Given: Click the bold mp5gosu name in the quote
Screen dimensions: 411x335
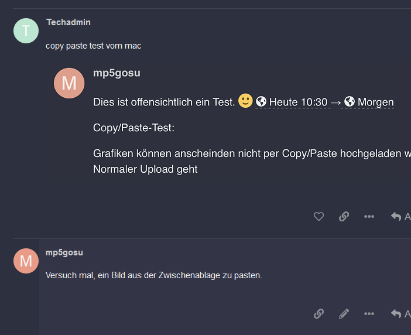Looking at the screenshot, I should pyautogui.click(x=117, y=73).
